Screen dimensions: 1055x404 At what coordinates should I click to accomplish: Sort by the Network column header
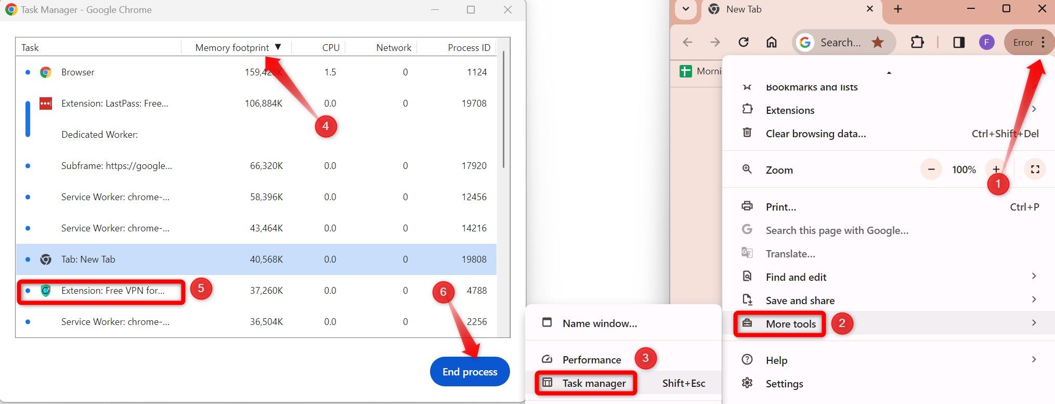[381, 47]
